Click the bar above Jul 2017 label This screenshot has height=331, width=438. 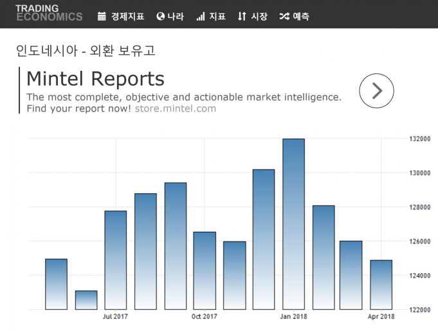116,260
